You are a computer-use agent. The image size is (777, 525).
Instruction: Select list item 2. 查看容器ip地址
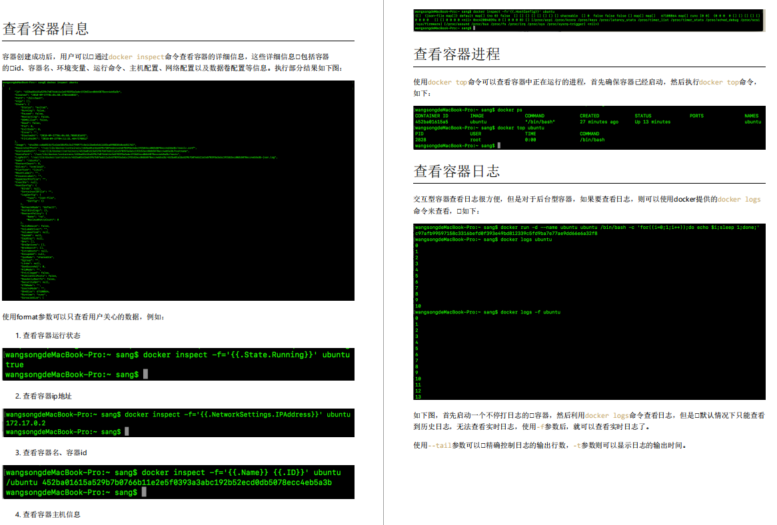tap(43, 396)
